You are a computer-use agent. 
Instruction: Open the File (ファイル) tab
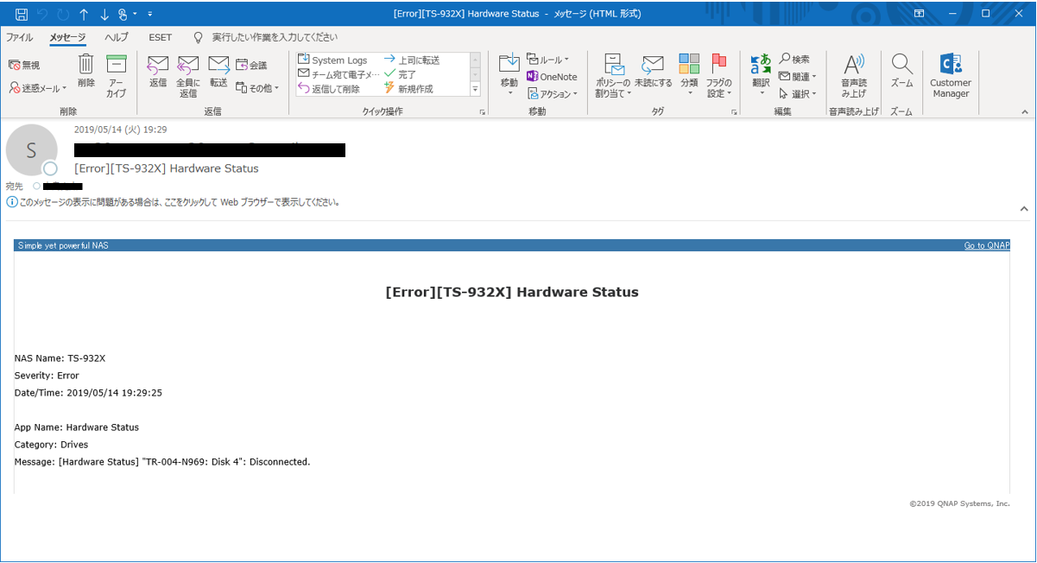click(x=19, y=37)
